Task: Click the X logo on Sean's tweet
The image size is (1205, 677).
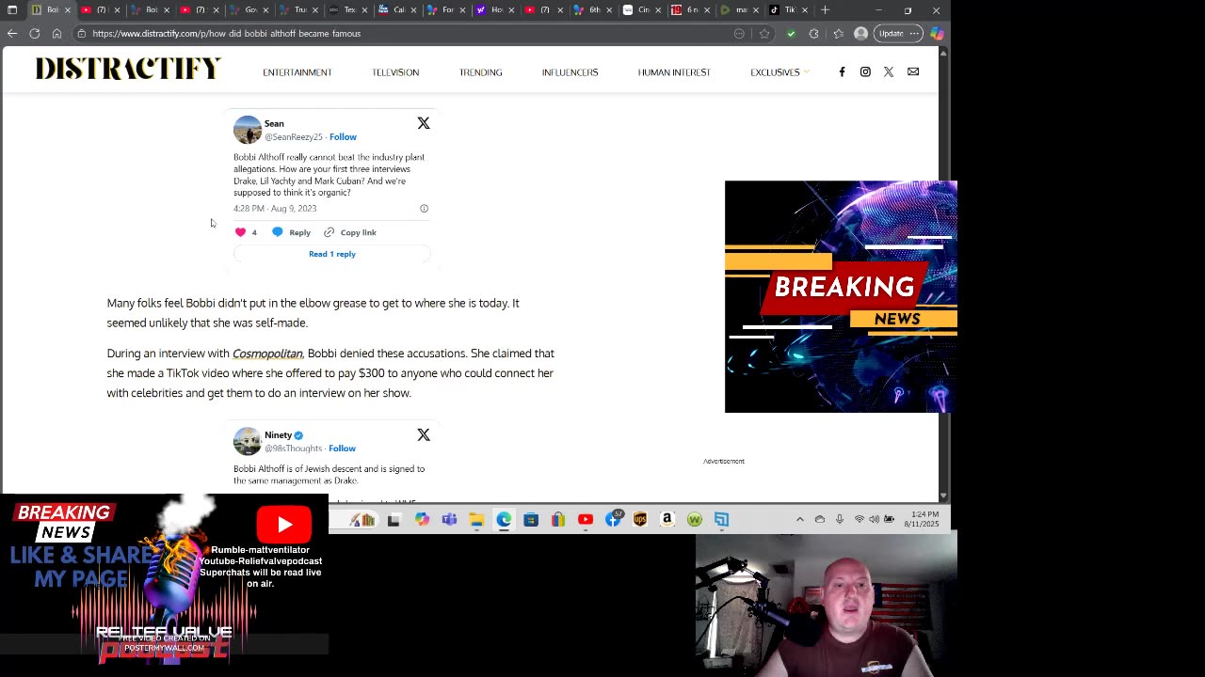Action: tap(424, 123)
